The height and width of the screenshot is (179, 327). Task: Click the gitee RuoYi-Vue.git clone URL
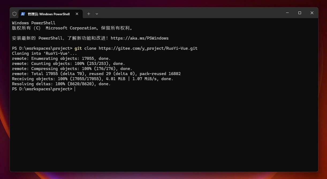148,48
